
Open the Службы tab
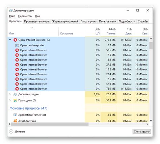coord(143,21)
